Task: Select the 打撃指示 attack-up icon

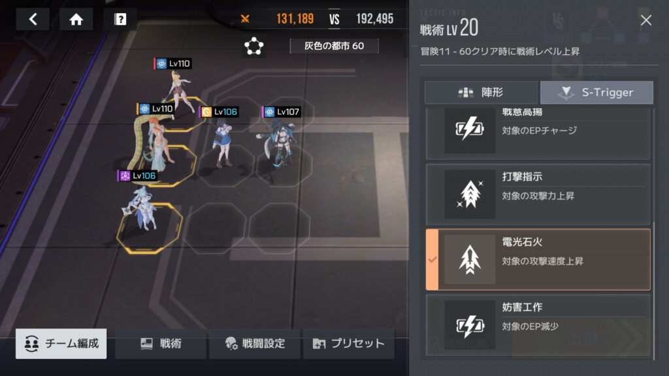Action: point(470,195)
